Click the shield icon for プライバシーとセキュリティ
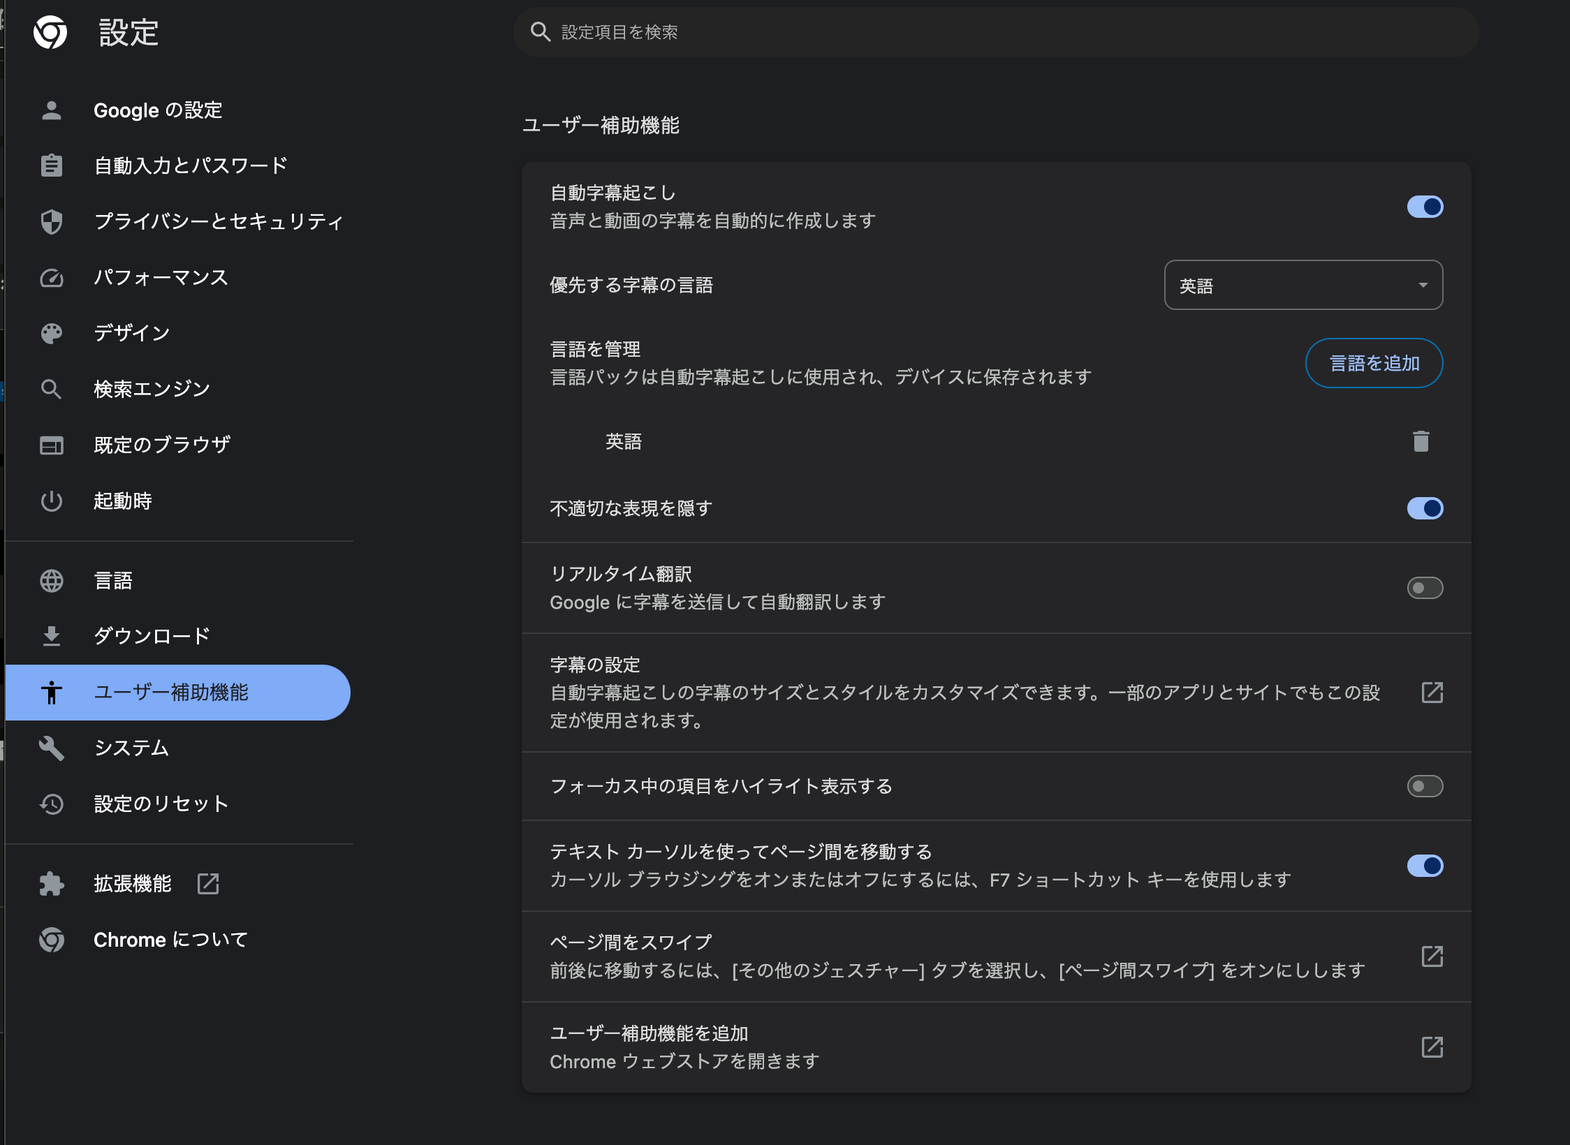The image size is (1570, 1145). tap(51, 221)
